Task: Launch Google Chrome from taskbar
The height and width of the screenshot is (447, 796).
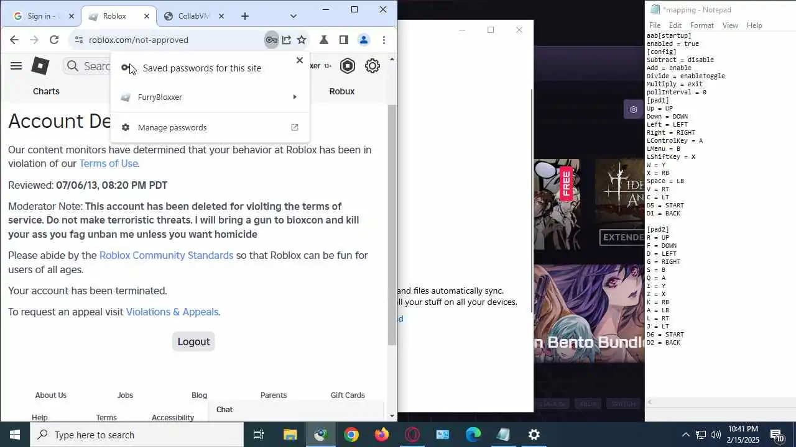Action: click(351, 435)
